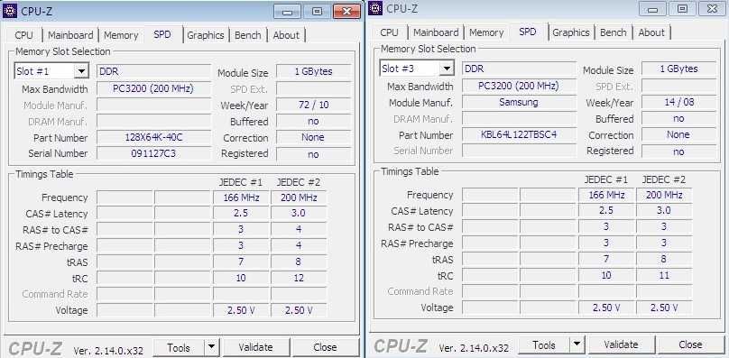The width and height of the screenshot is (729, 358).
Task: Switch to Mainboard tab in right window
Action: point(436,32)
